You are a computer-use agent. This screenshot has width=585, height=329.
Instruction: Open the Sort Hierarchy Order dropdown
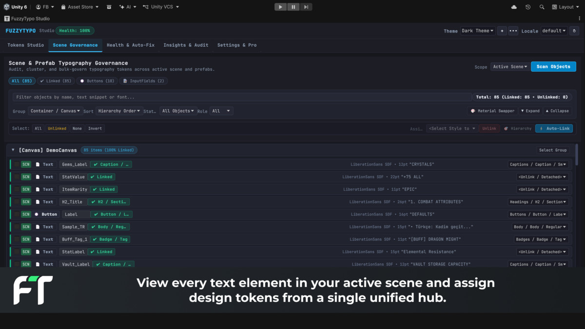119,111
